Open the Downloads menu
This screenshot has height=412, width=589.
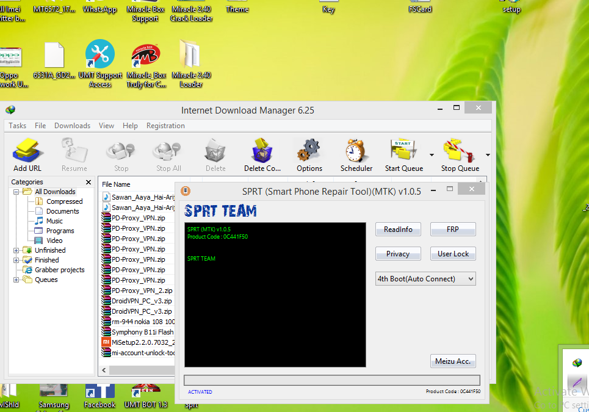click(72, 125)
